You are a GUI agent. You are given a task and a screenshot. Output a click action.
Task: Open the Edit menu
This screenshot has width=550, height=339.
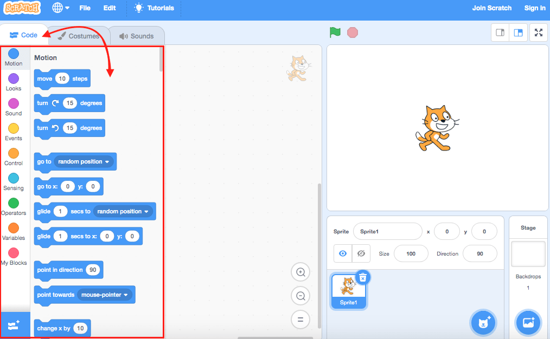[x=110, y=8]
